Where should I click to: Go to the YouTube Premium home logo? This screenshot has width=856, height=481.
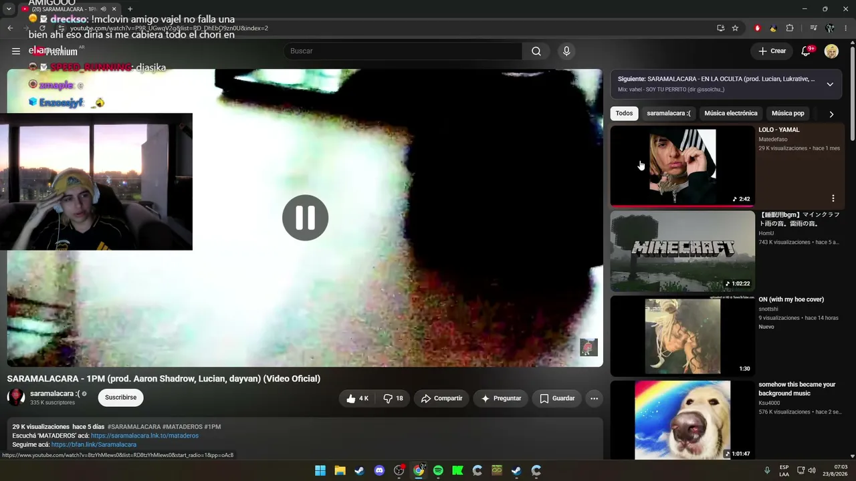[x=55, y=51]
